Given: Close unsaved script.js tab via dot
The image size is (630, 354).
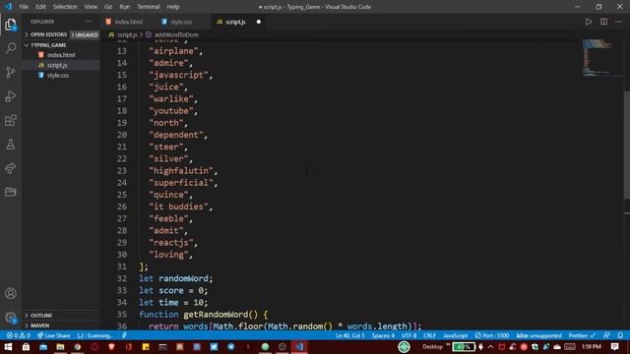Looking at the screenshot, I should click(x=258, y=22).
